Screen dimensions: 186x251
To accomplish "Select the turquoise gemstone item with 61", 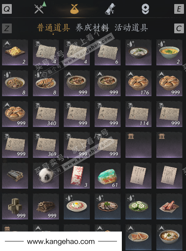I will [108, 176].
